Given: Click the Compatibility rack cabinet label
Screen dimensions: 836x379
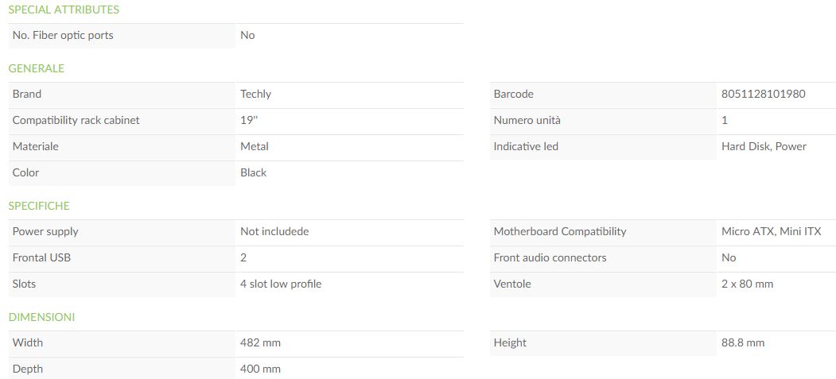Looking at the screenshot, I should coord(76,120).
